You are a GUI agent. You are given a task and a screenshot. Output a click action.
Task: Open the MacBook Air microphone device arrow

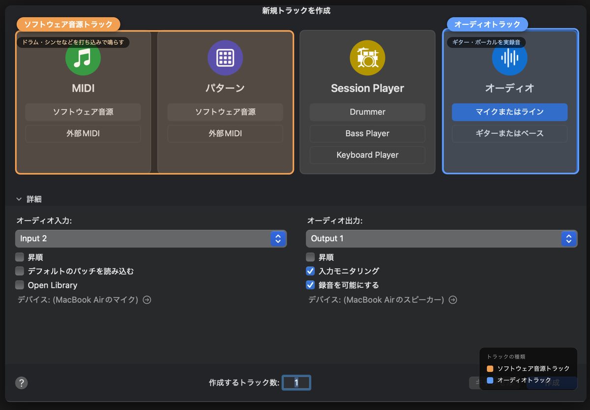click(147, 300)
